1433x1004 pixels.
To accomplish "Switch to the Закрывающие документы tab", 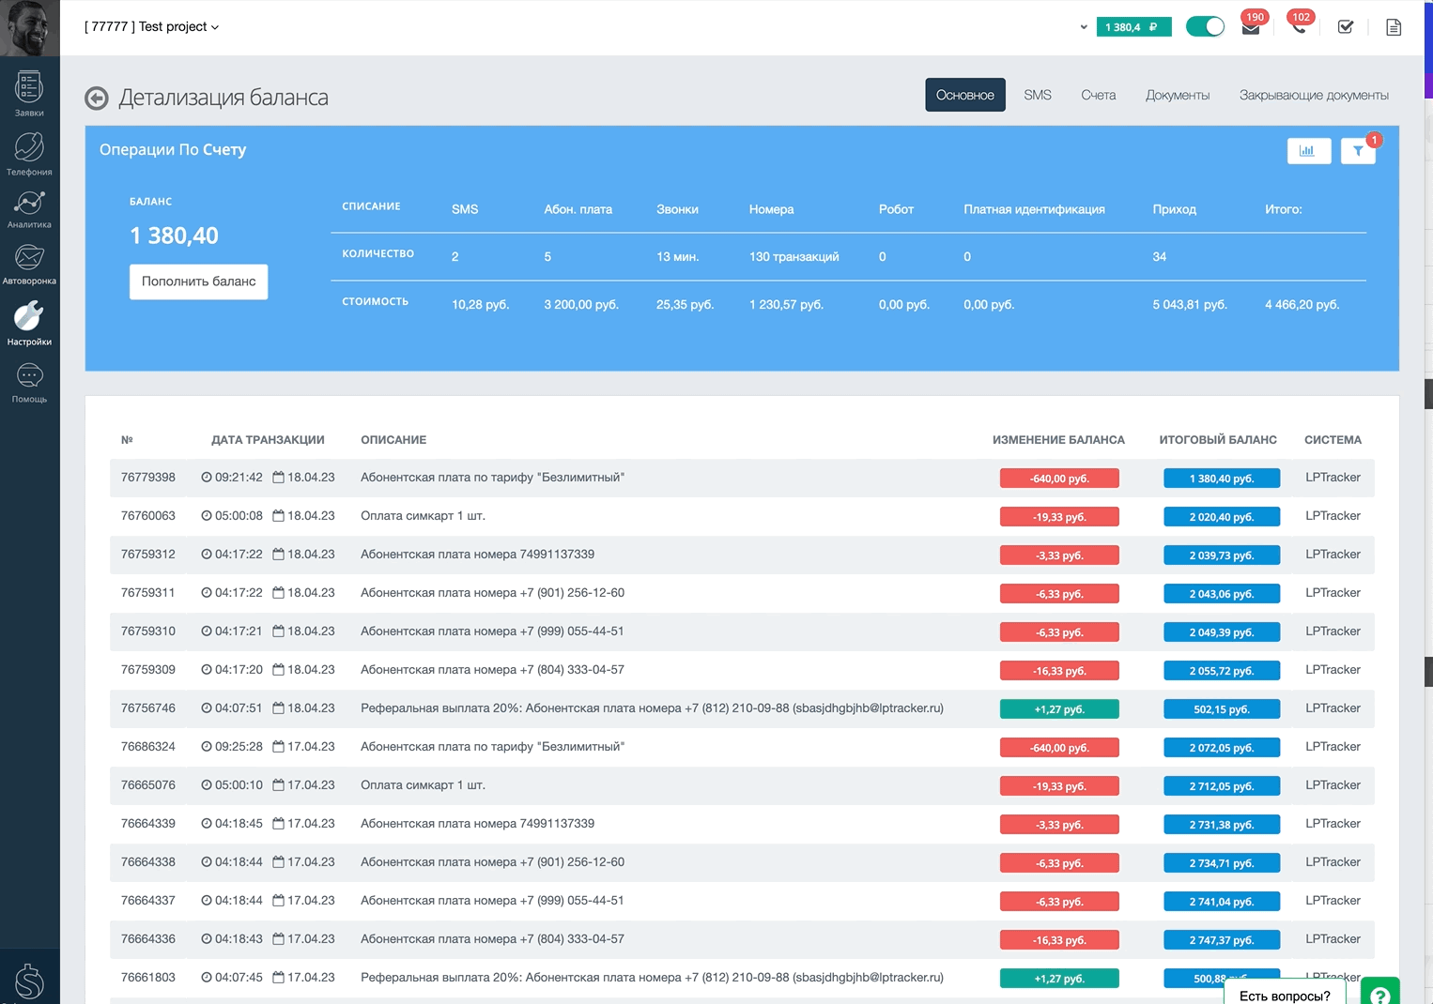I will [1314, 95].
